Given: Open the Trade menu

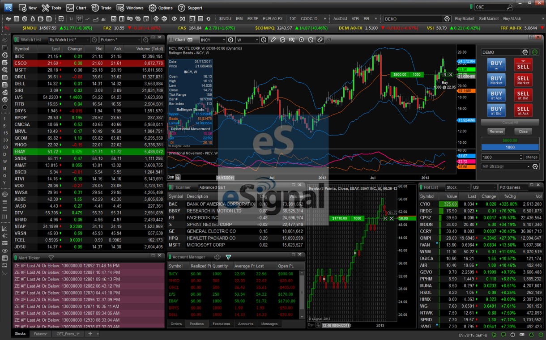Looking at the screenshot, I should (101, 8).
